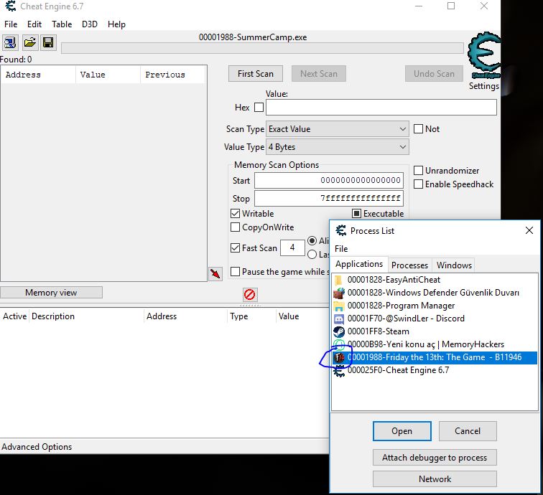Image resolution: width=543 pixels, height=495 pixels.
Task: Switch to the Windows tab
Action: [454, 265]
